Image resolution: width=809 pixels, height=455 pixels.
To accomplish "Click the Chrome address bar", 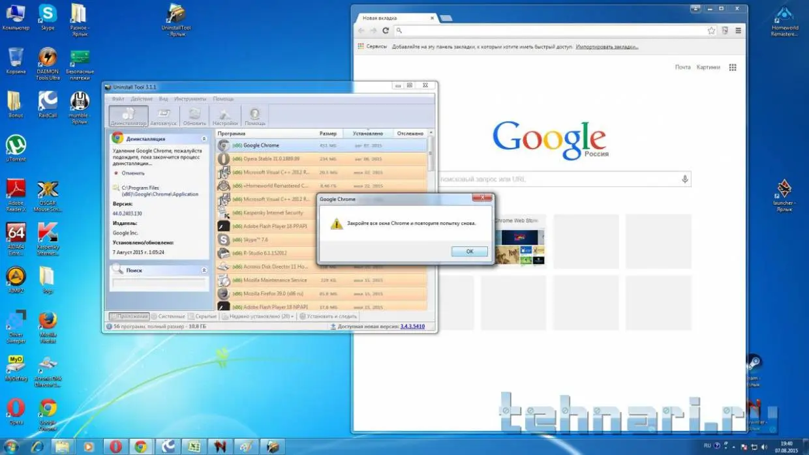I will (556, 31).
